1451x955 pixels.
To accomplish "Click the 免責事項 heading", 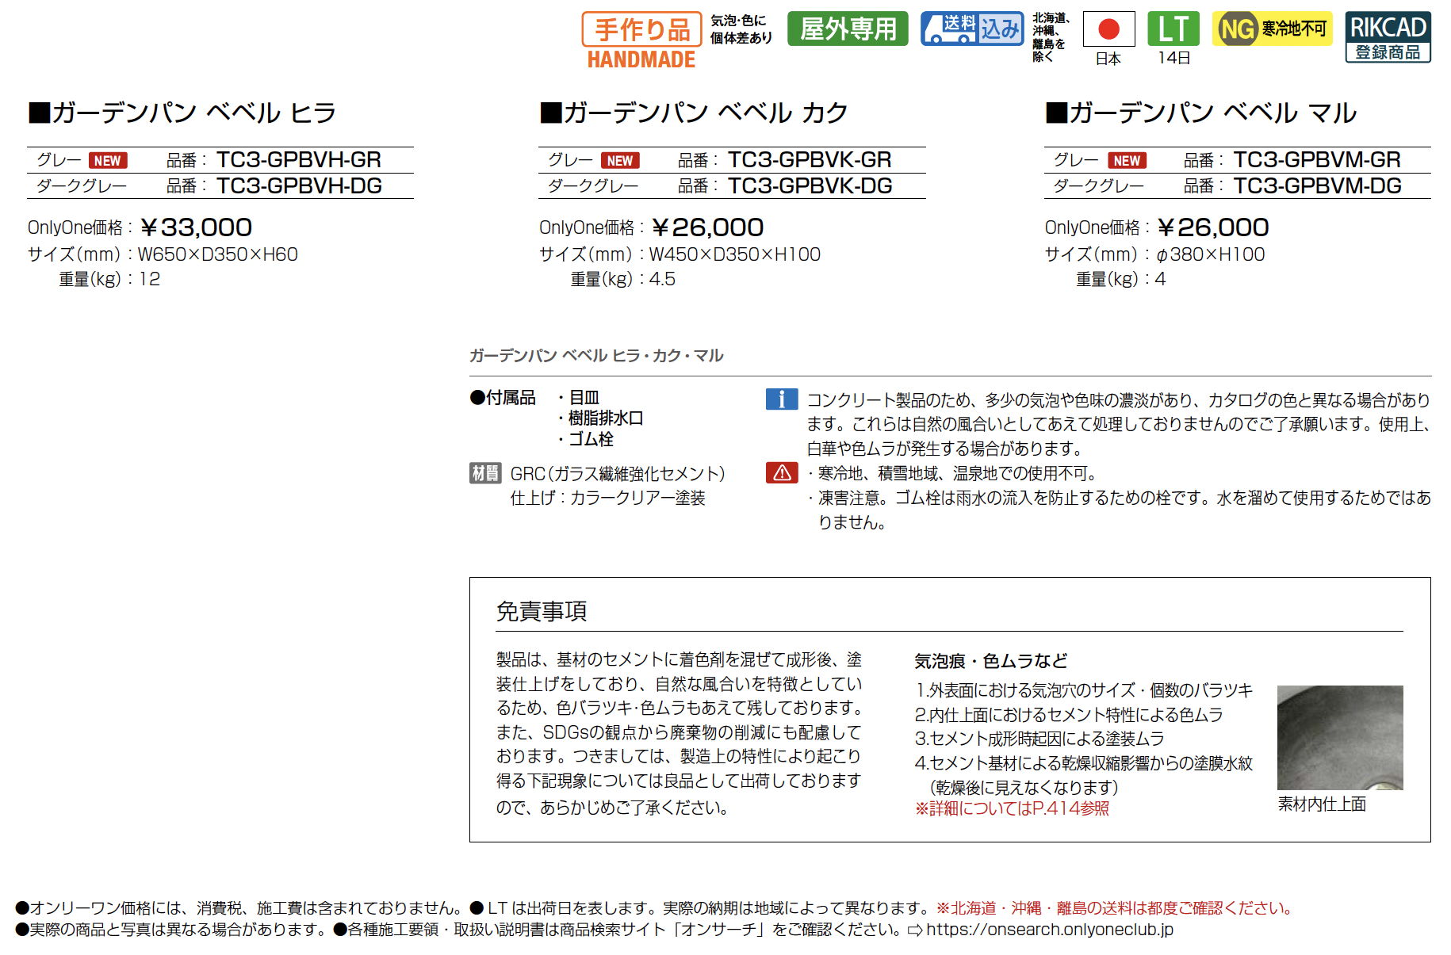I will click(x=542, y=612).
